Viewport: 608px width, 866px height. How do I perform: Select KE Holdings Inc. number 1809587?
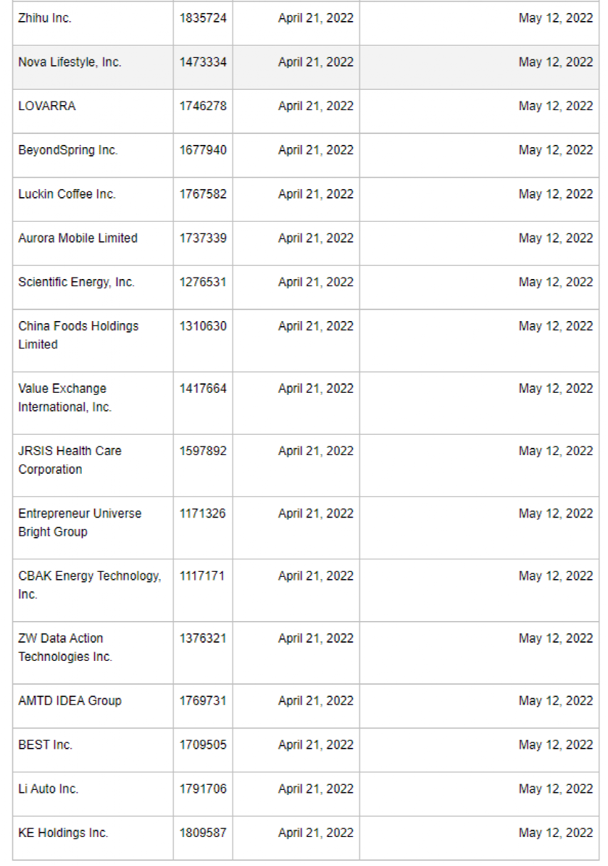[203, 833]
